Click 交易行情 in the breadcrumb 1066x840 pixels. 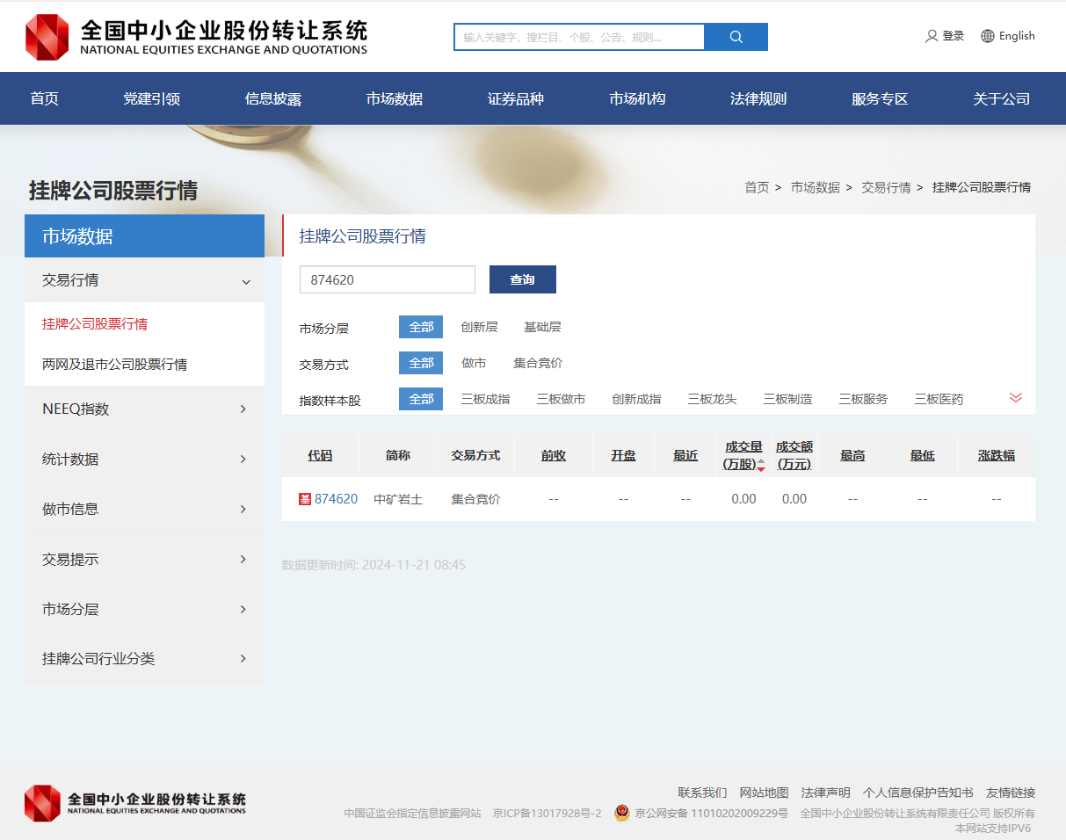[x=886, y=187]
